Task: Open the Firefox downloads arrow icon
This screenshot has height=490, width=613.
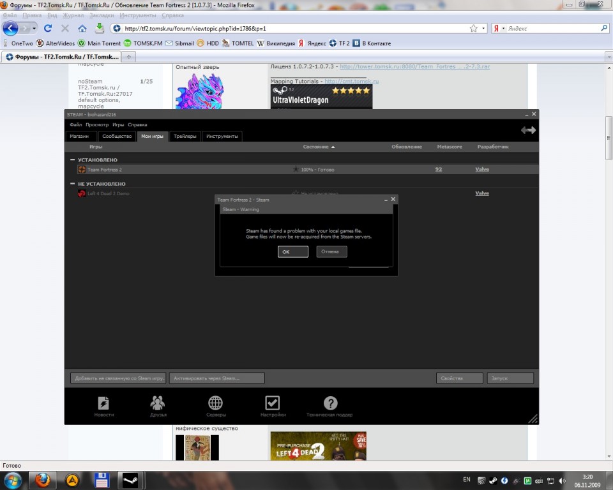Action: (100, 27)
